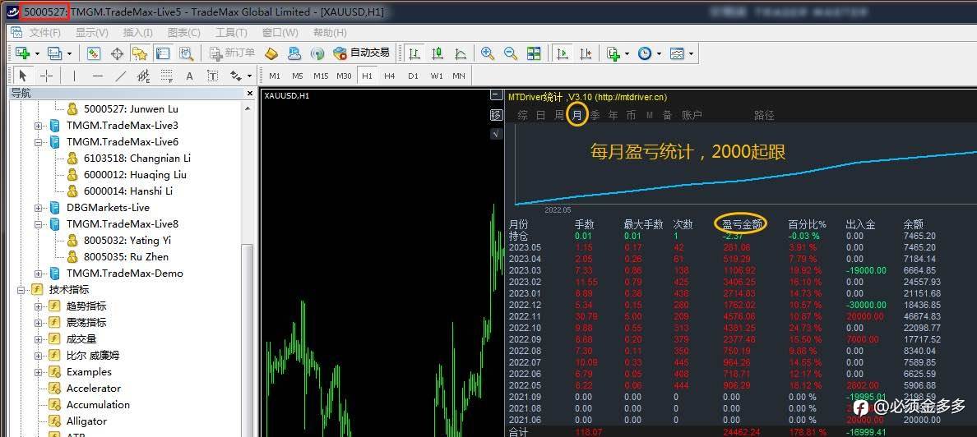The height and width of the screenshot is (437, 977).
Task: Select the trendline drawing tool
Action: [121, 76]
